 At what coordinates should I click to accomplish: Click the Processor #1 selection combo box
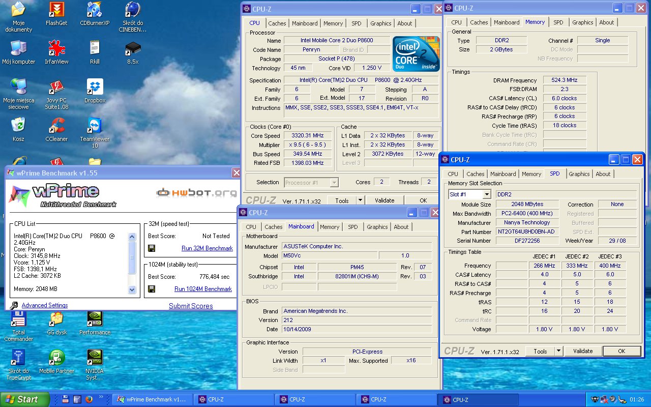pos(311,182)
